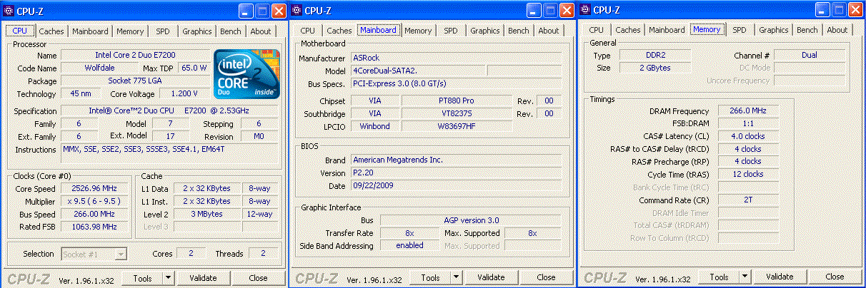Click the 1063.98 MHz rated FSB value

93,227
